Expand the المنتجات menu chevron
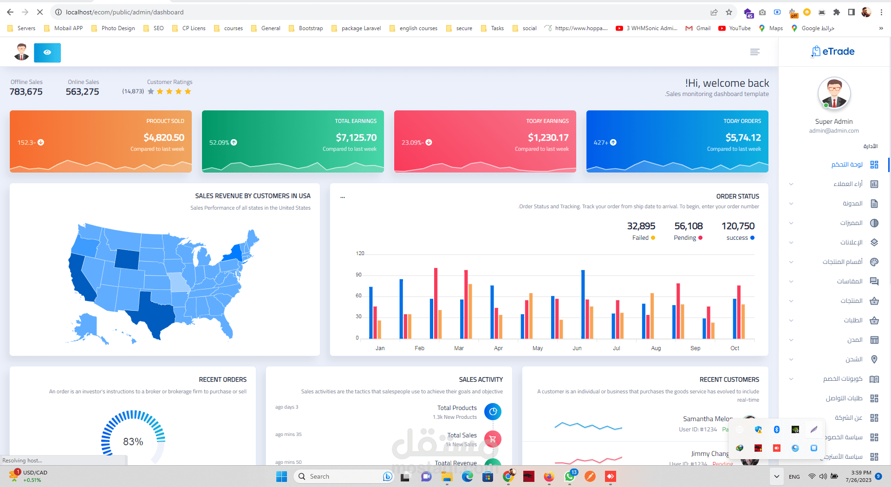Image resolution: width=891 pixels, height=487 pixels. 791,301
